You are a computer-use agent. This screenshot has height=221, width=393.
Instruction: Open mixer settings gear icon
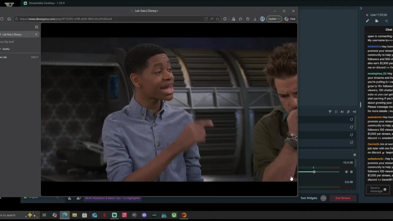355,155
